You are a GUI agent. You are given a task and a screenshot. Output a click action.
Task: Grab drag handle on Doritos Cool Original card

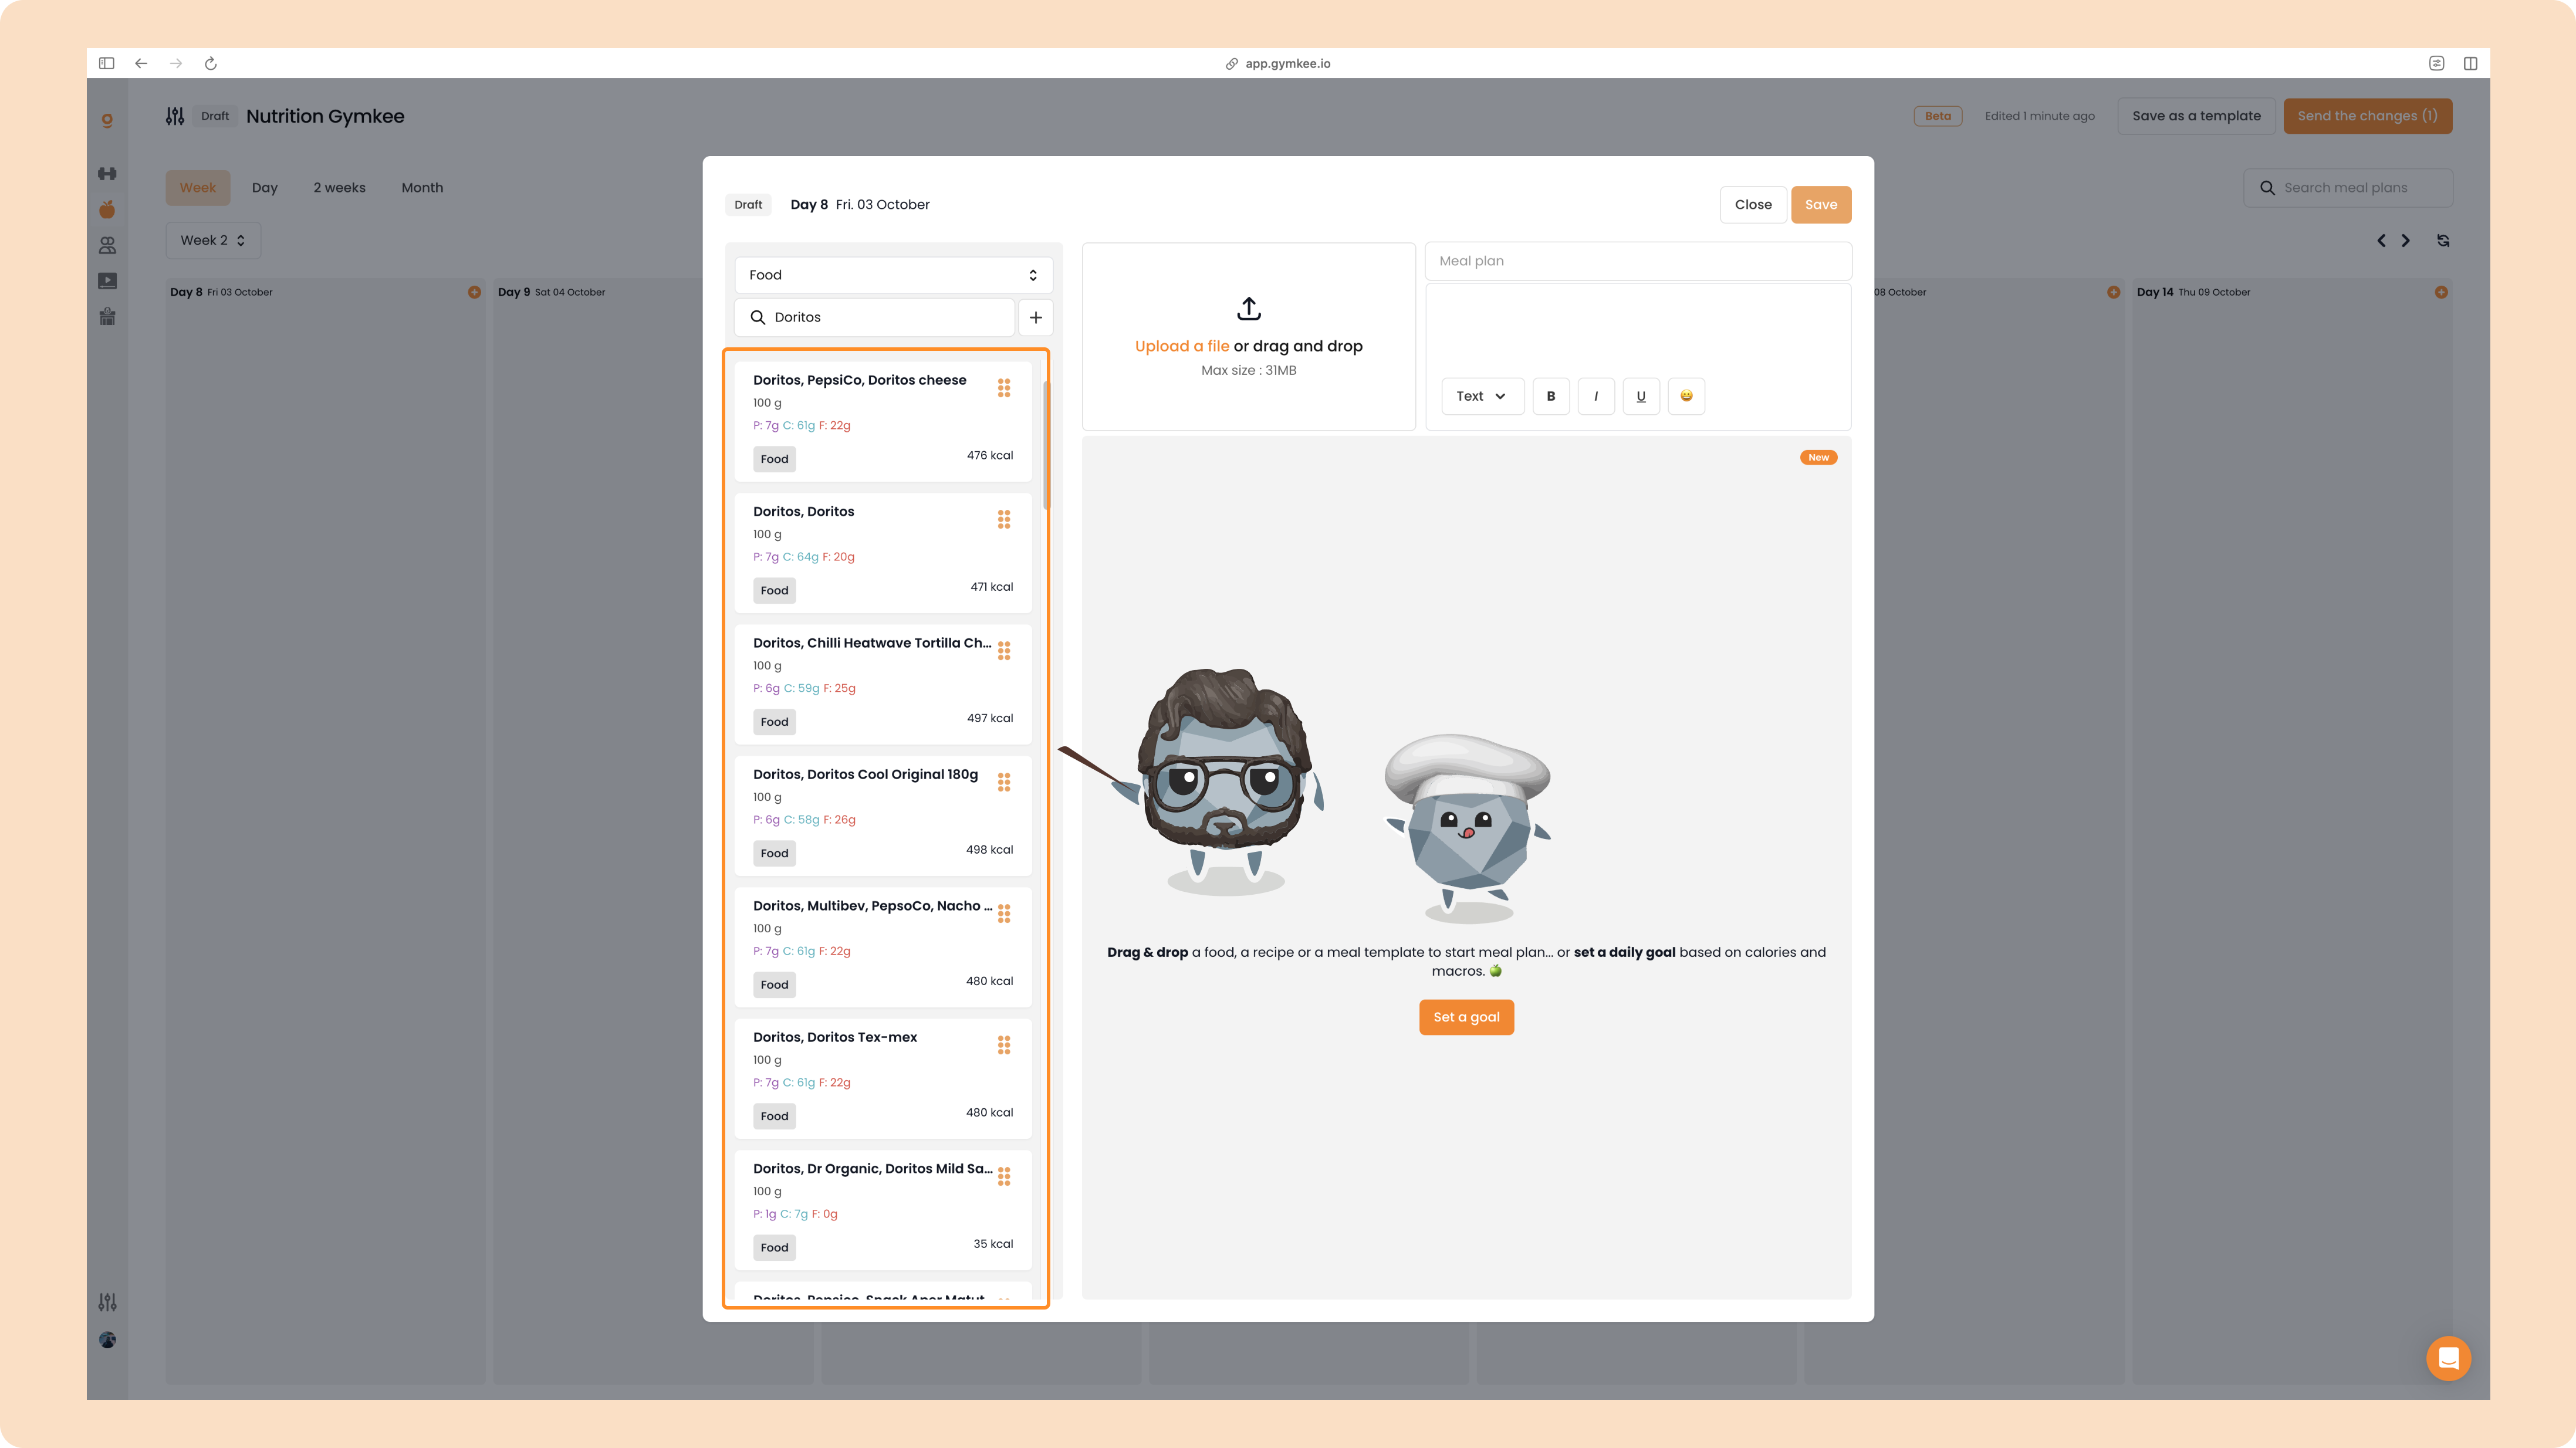(1004, 782)
